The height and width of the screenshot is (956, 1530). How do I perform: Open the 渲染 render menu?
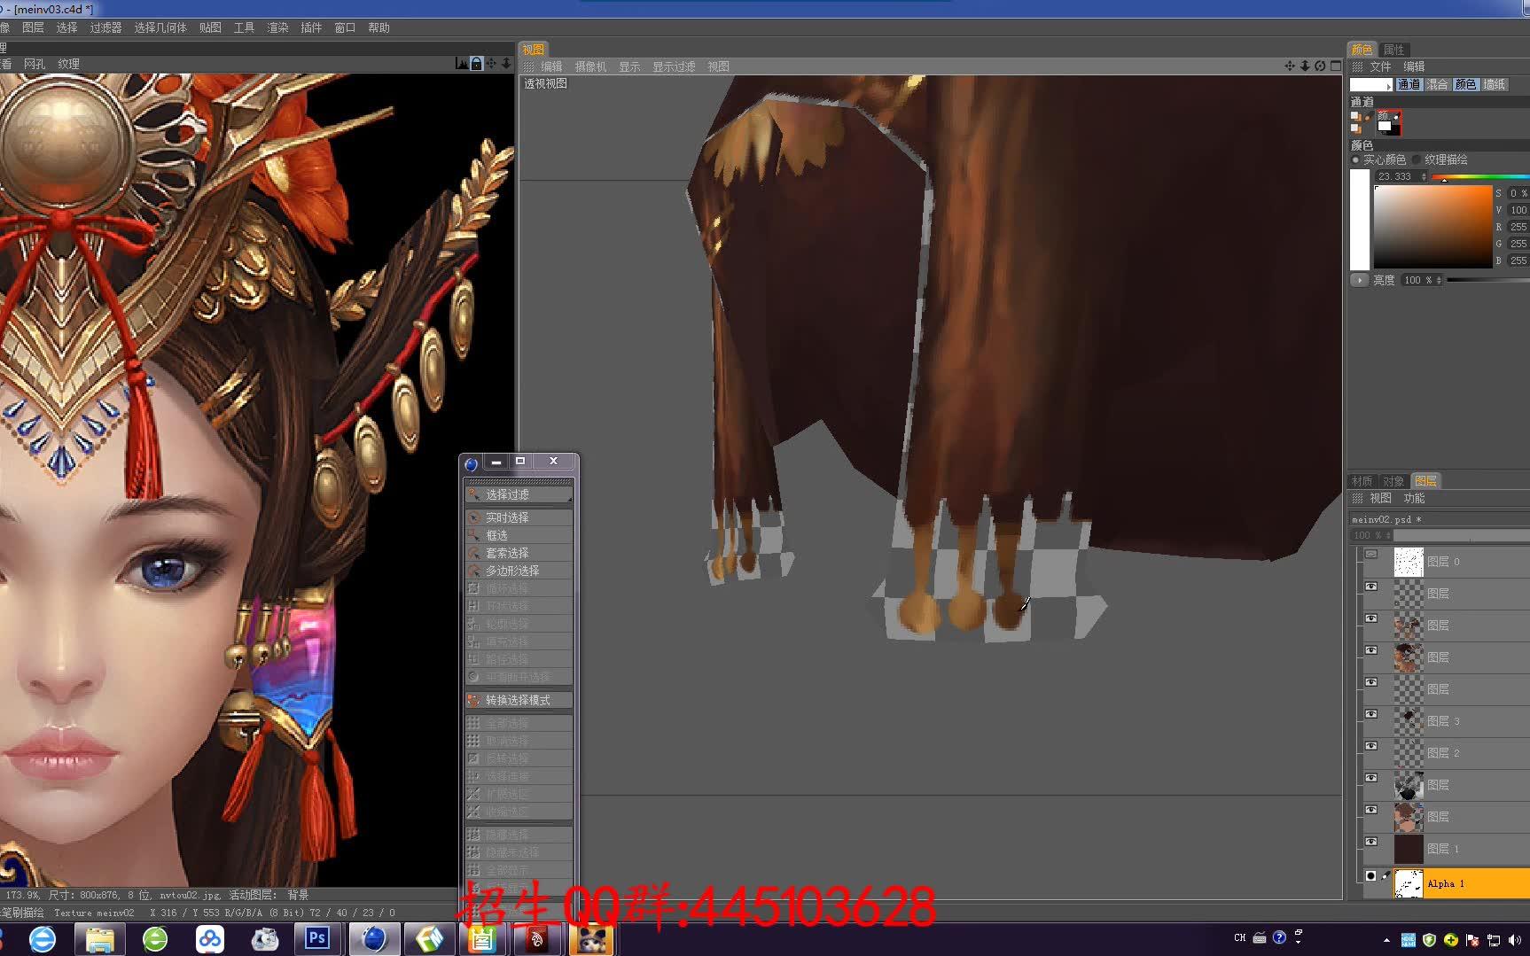[x=277, y=27]
